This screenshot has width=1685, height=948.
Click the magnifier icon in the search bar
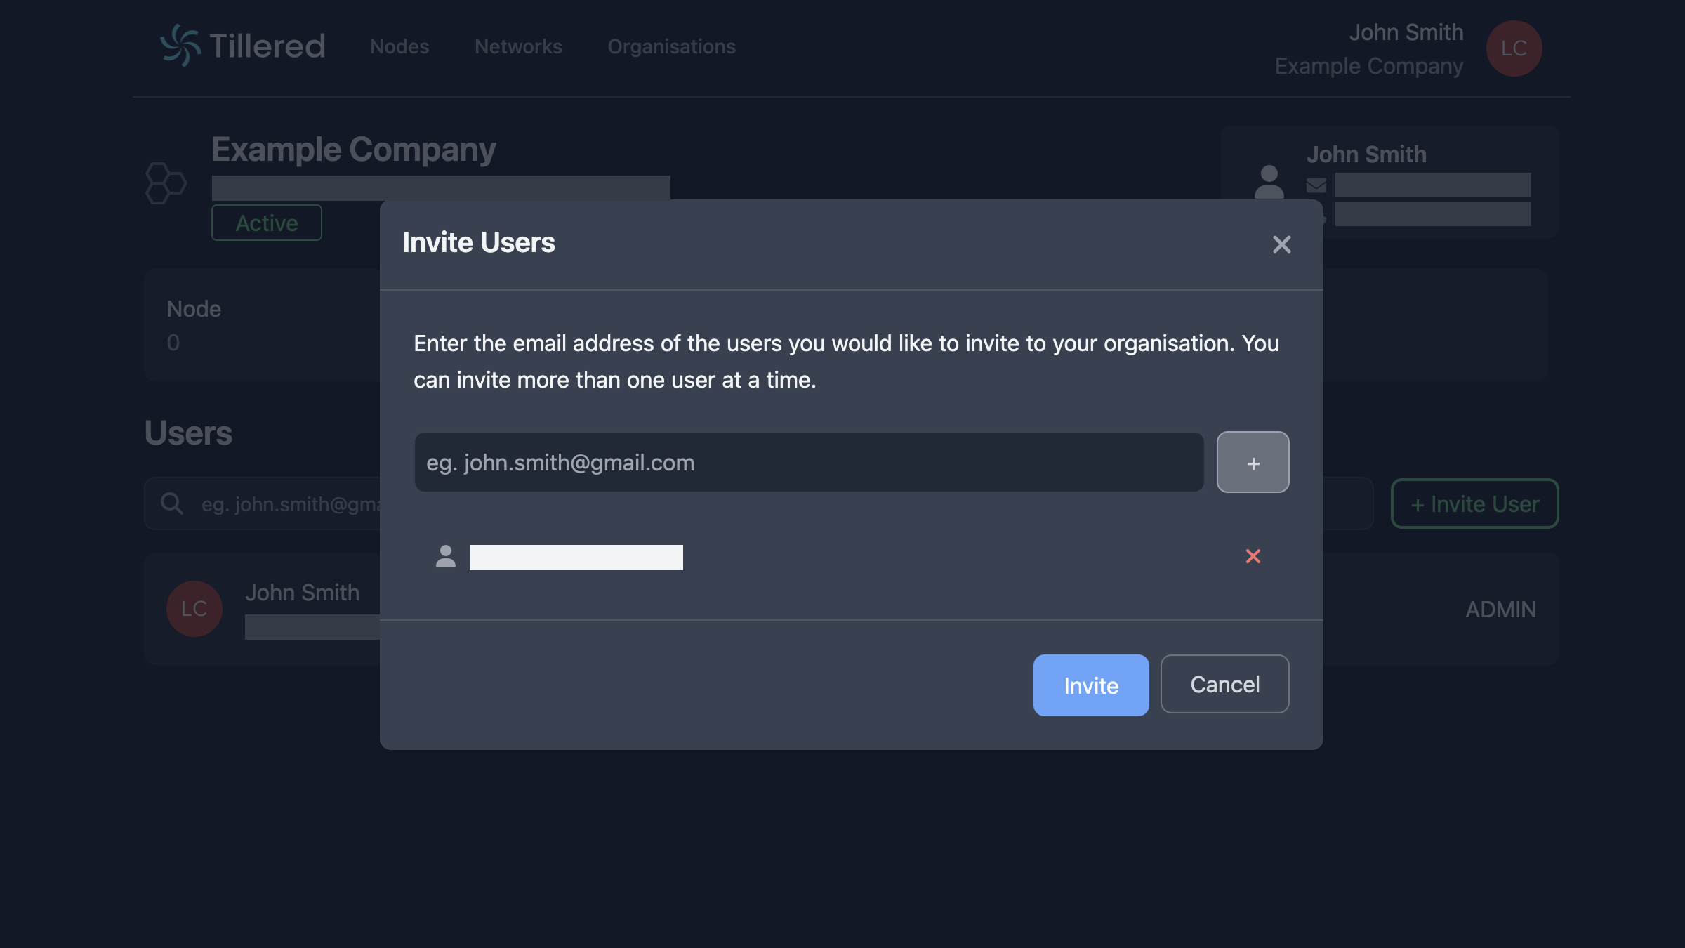(x=172, y=503)
